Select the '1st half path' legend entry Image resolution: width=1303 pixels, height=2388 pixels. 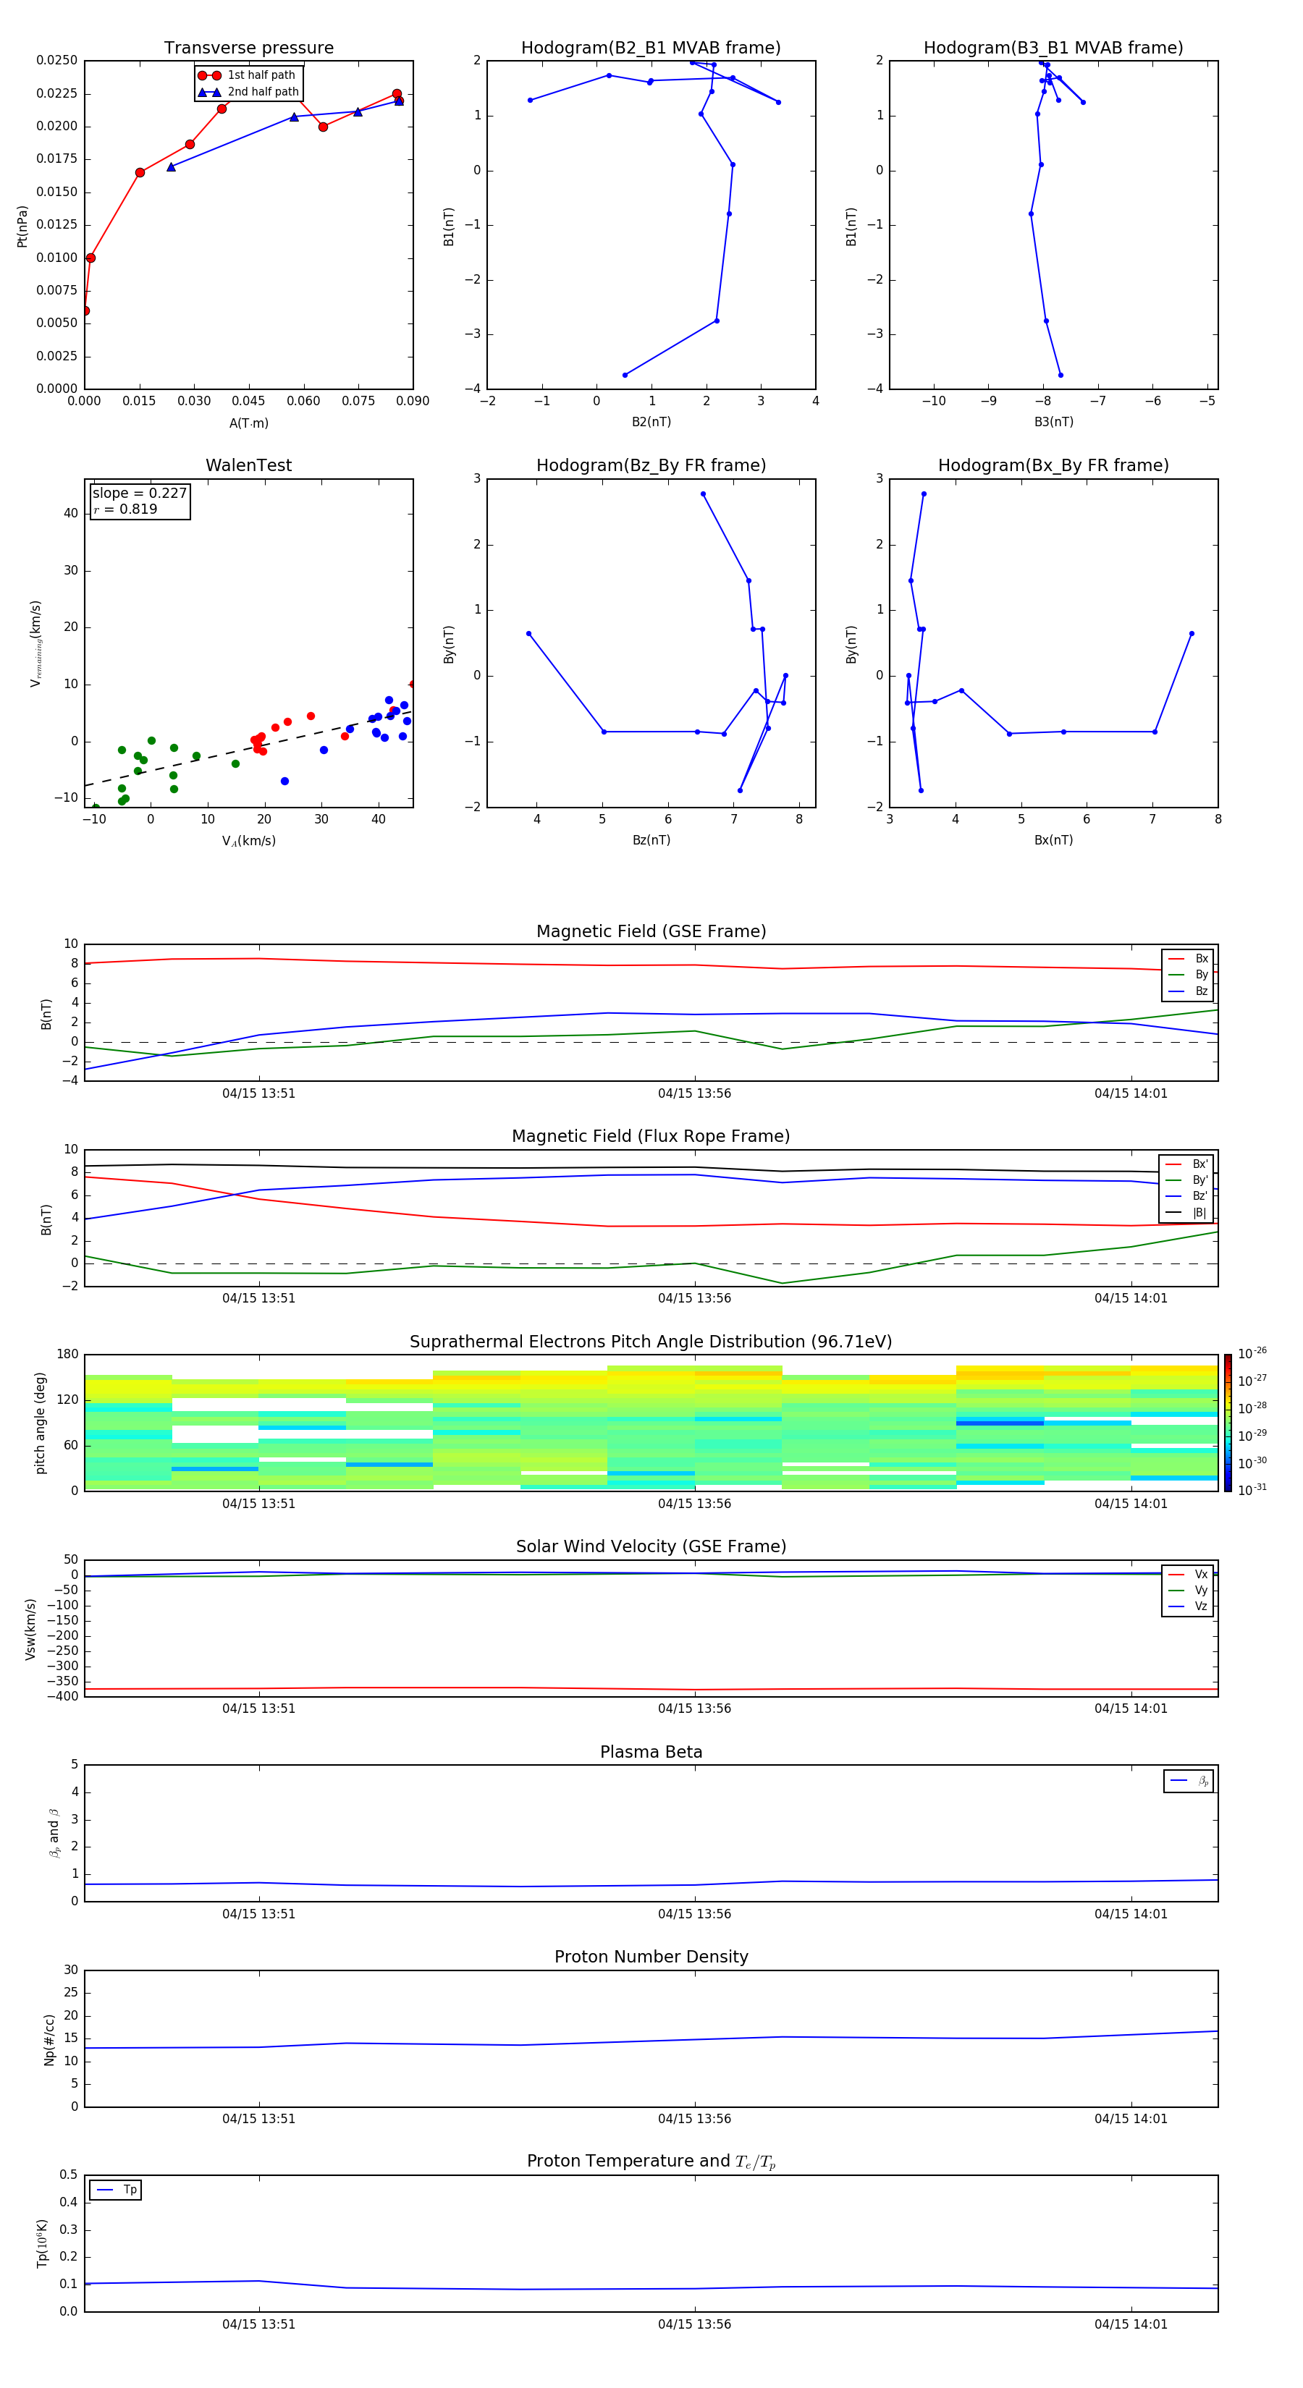248,75
